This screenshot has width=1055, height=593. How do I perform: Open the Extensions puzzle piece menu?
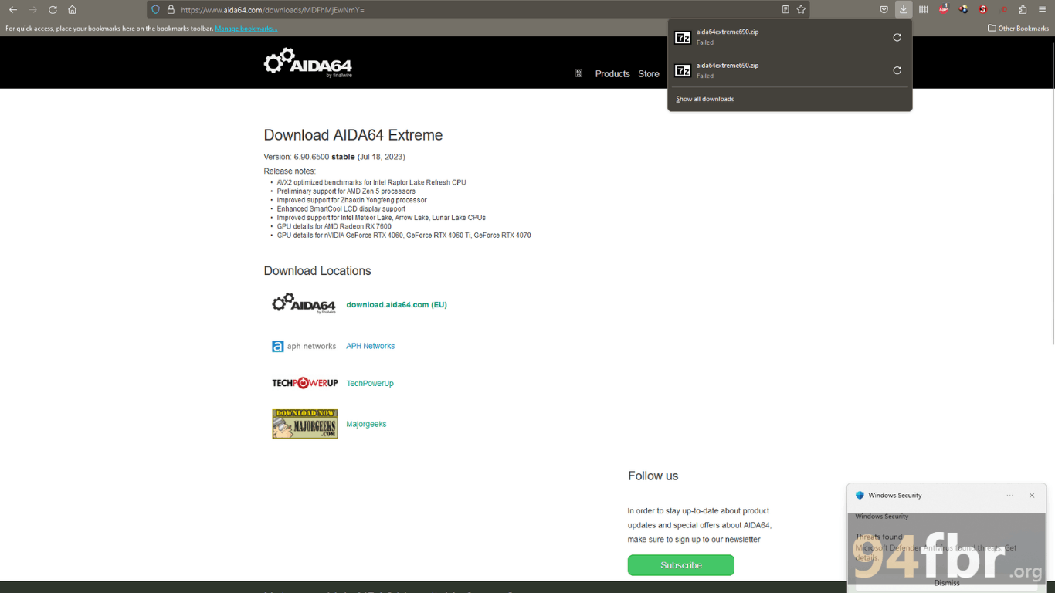tap(1023, 9)
